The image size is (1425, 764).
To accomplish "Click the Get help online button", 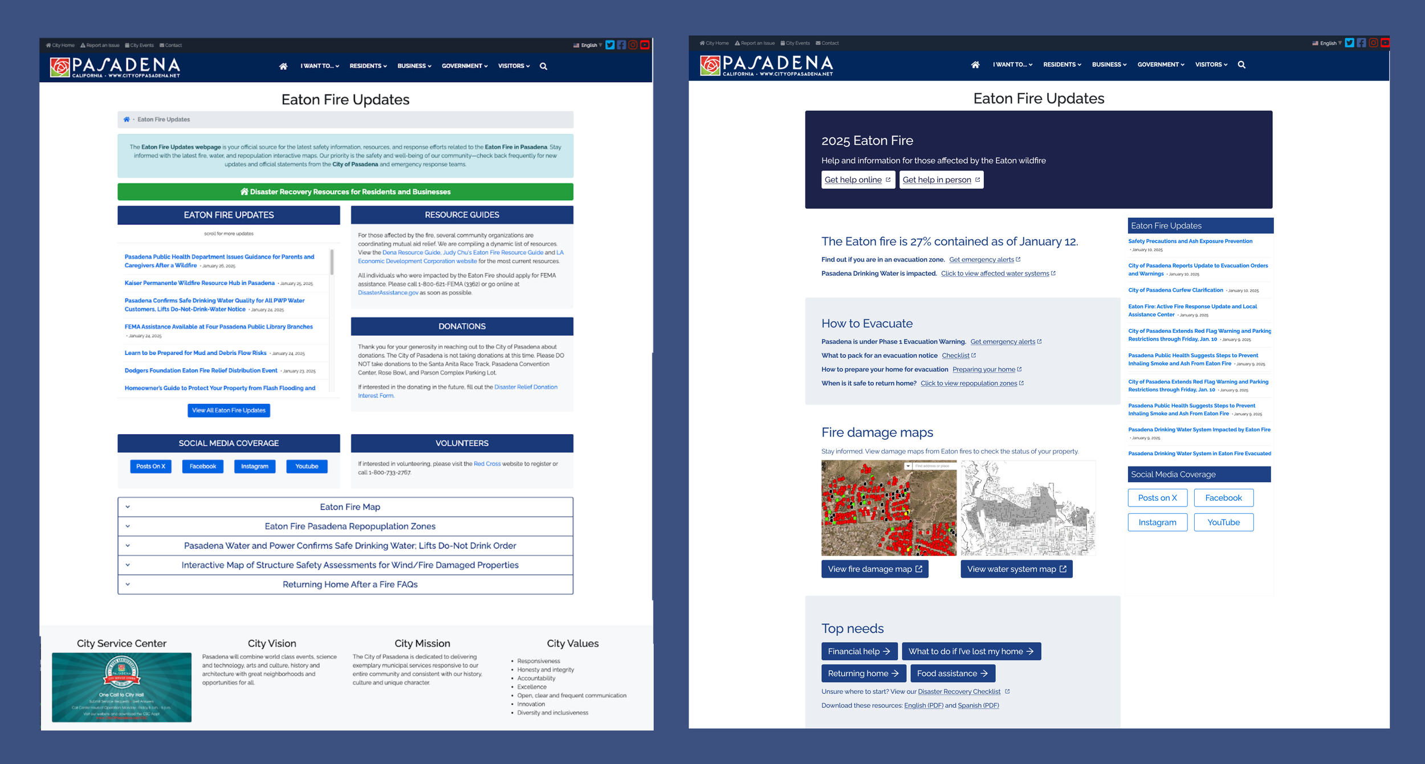I will tap(857, 179).
